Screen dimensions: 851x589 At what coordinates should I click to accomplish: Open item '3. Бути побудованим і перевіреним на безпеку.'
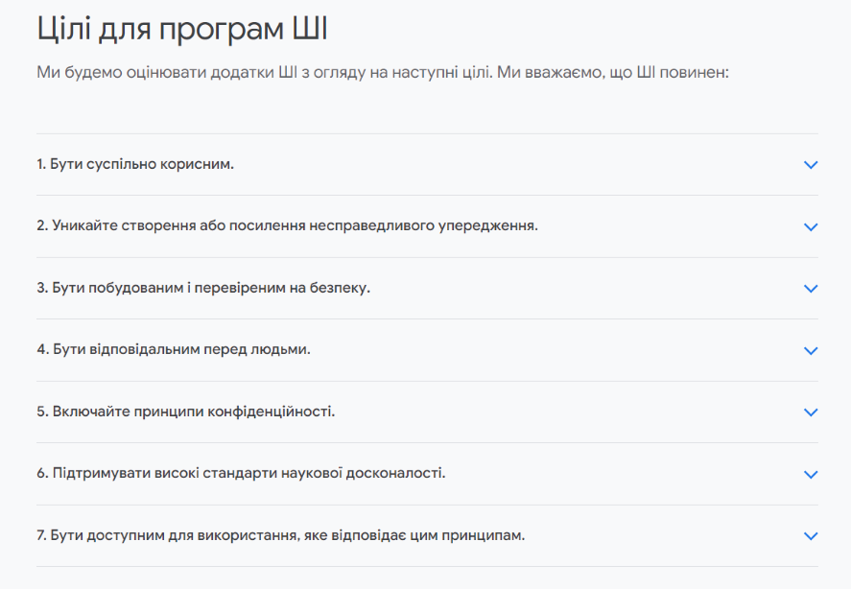tap(203, 288)
